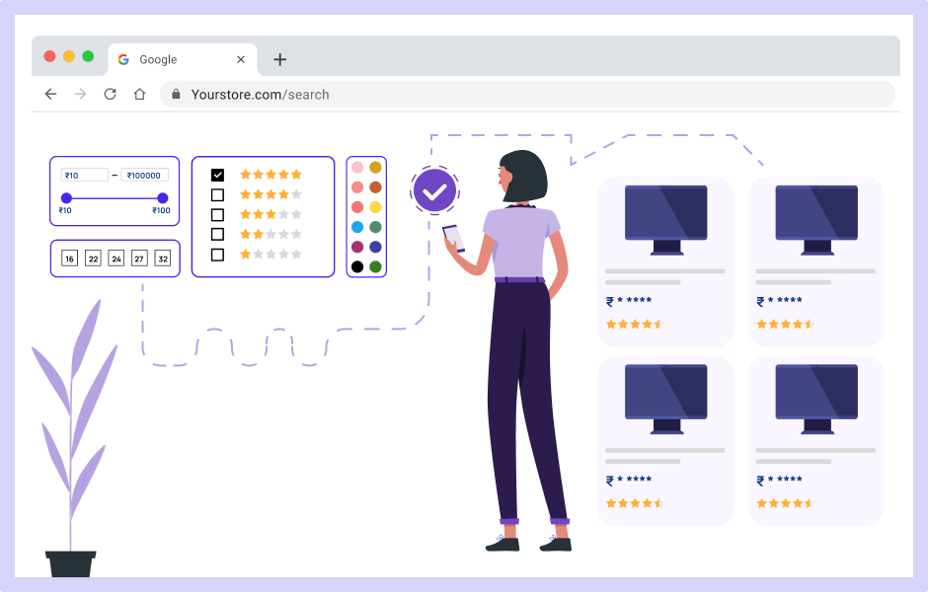Screen dimensions: 928x592
Task: Pick the magenta color swatch
Action: pyautogui.click(x=357, y=247)
